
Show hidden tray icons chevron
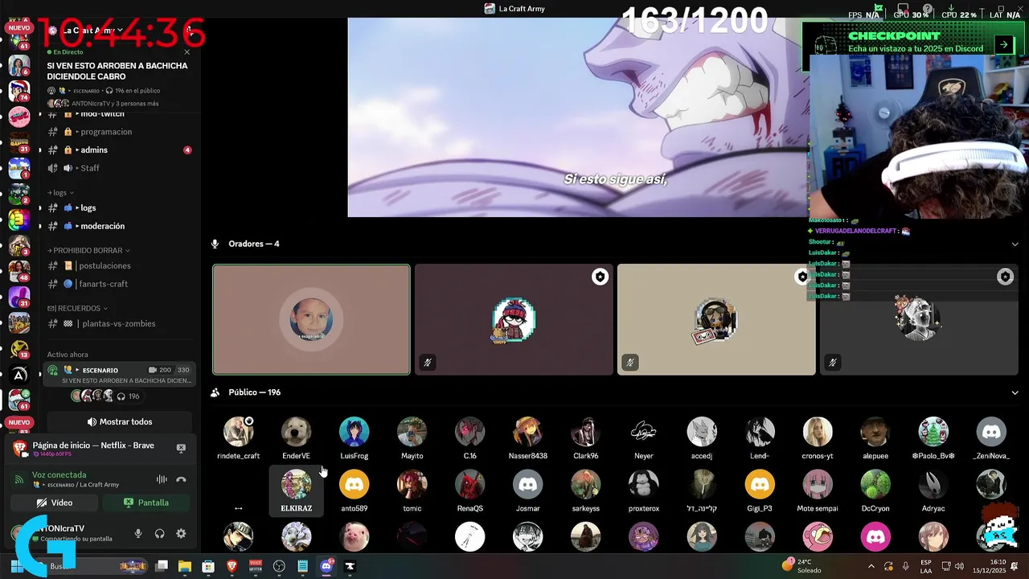click(x=871, y=566)
